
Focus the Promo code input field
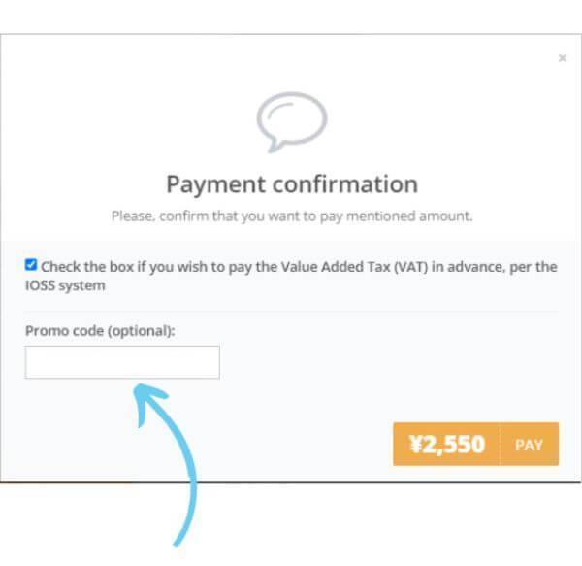122,362
